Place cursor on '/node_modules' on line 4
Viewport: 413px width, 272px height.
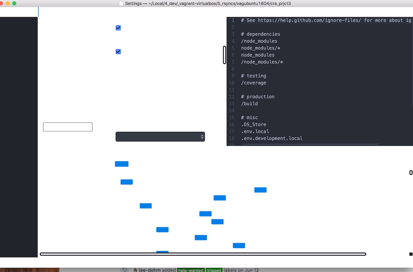(259, 41)
